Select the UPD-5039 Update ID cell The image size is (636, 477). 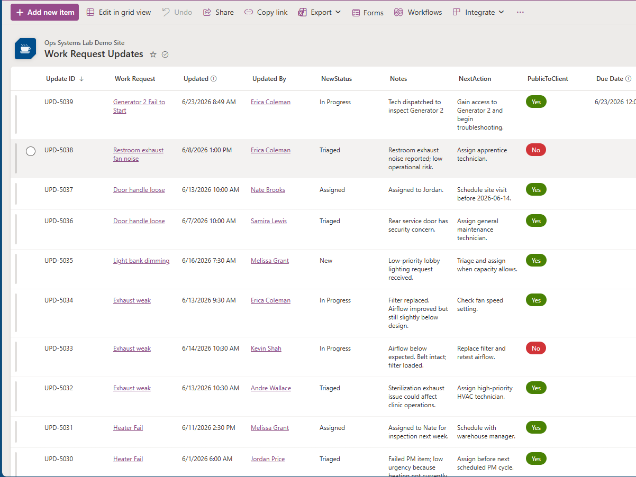[59, 102]
